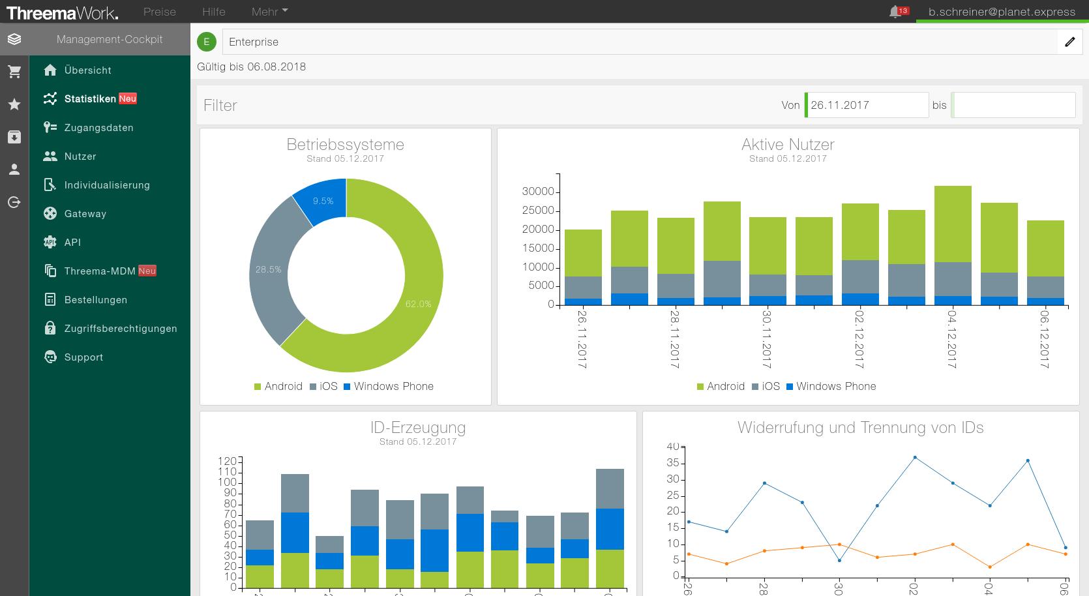This screenshot has width=1089, height=596.
Task: Toggle iOS in Aktive Nutzer legend
Action: click(x=766, y=386)
